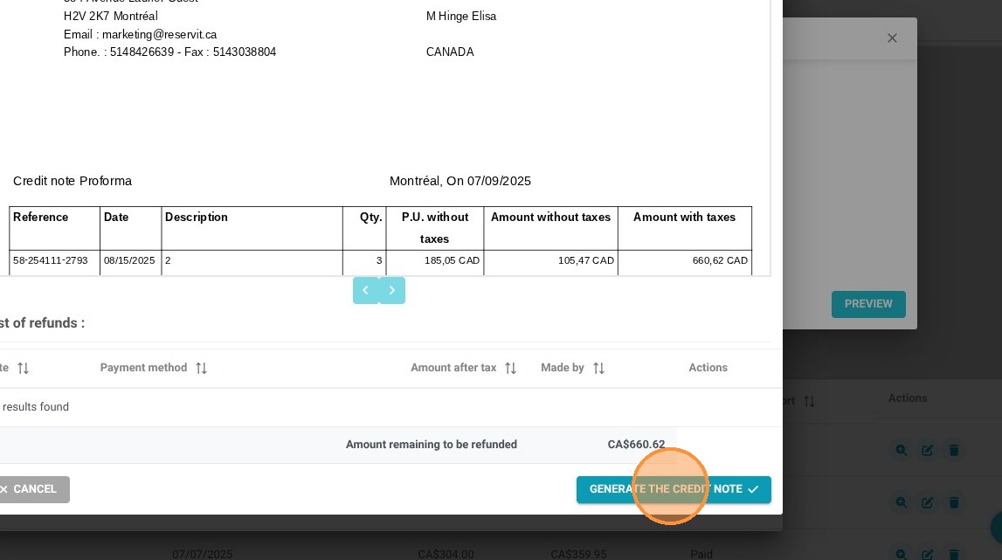Sort refunds by Amount after tax arrows

(x=510, y=368)
